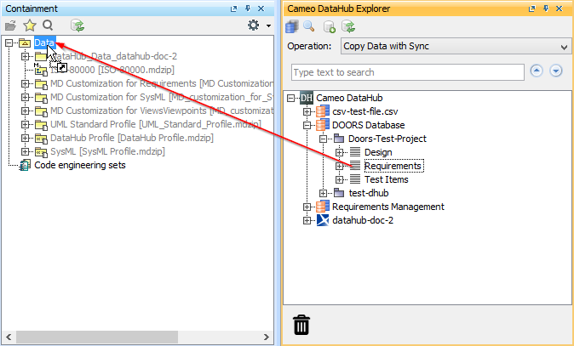Click the data sources icon in DataHub toolbar
Image resolution: width=574 pixels, height=346 pixels.
point(292,26)
